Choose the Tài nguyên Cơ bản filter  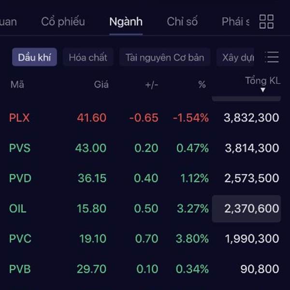165,58
